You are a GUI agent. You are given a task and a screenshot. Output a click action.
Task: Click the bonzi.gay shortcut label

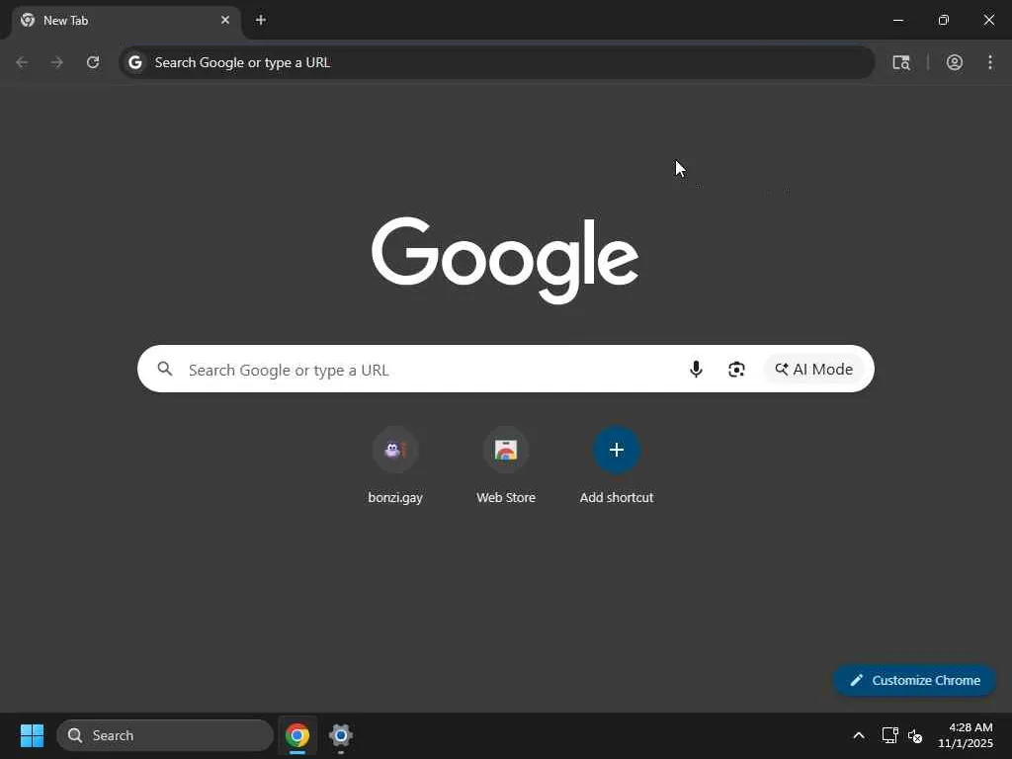pos(395,498)
